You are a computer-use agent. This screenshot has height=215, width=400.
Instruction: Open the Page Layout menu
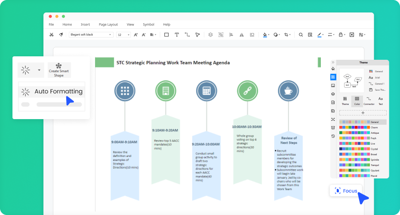click(x=108, y=25)
